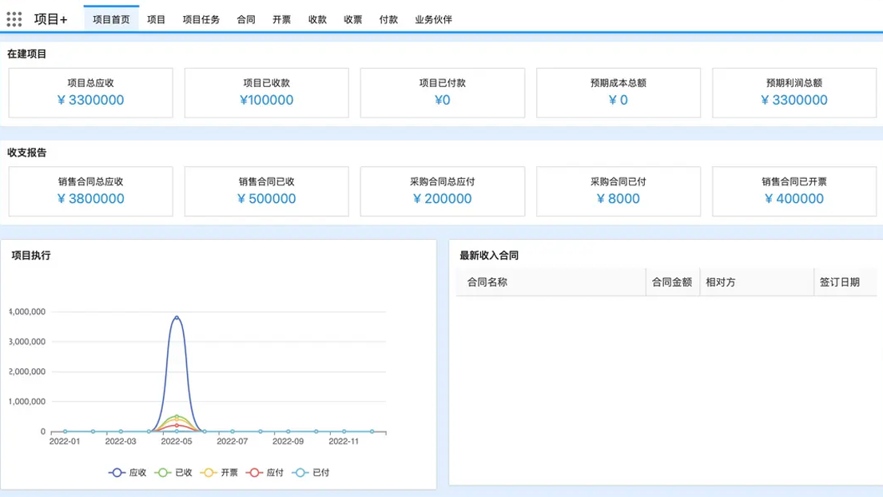Switch to the 项目 tab
The width and height of the screenshot is (883, 497).
point(156,19)
